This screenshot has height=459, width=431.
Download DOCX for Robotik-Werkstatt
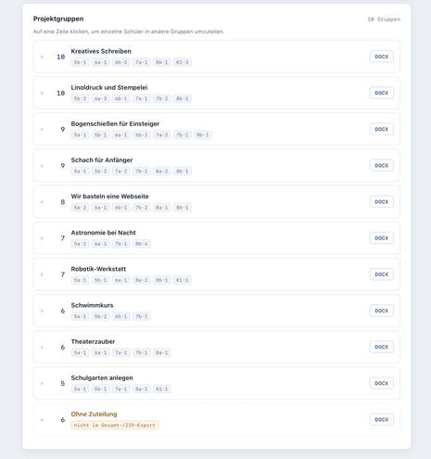382,274
